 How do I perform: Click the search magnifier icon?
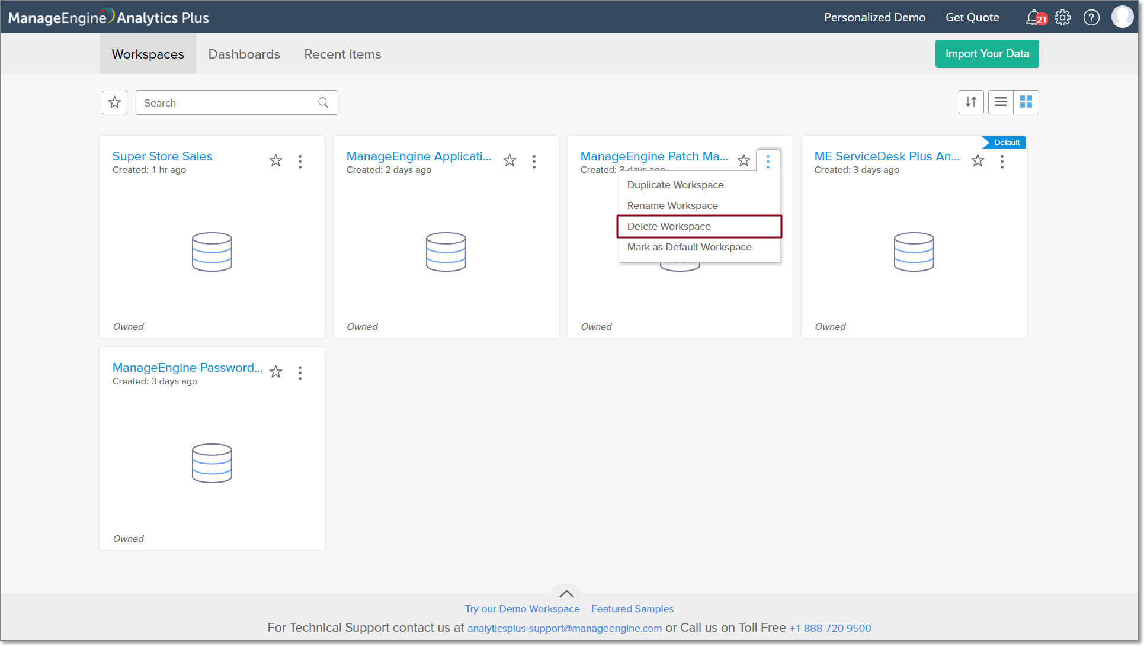pos(323,102)
